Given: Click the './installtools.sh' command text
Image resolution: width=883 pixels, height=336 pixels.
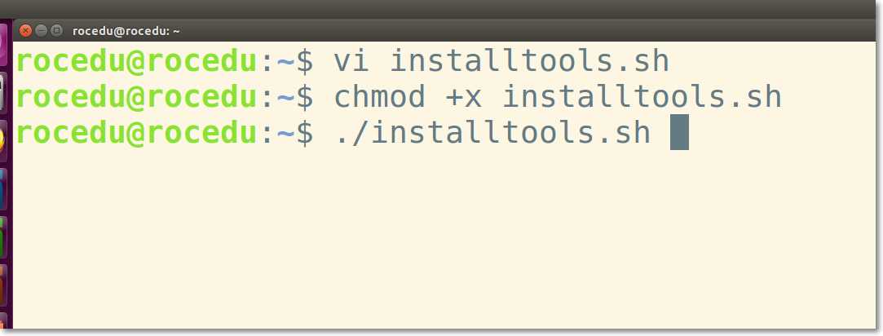Looking at the screenshot, I should tap(492, 132).
